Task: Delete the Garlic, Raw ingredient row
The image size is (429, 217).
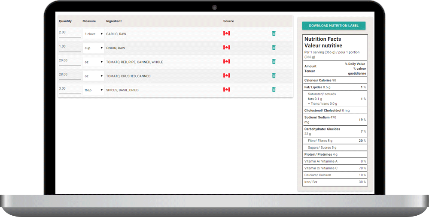Action: 274,33
